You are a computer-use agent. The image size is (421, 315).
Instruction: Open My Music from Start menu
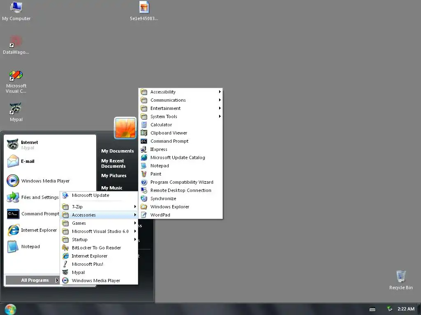pyautogui.click(x=112, y=188)
